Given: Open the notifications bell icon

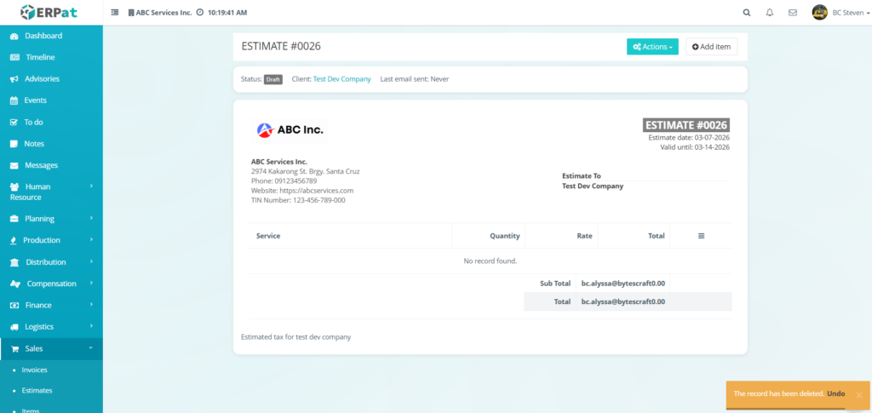Looking at the screenshot, I should click(770, 13).
